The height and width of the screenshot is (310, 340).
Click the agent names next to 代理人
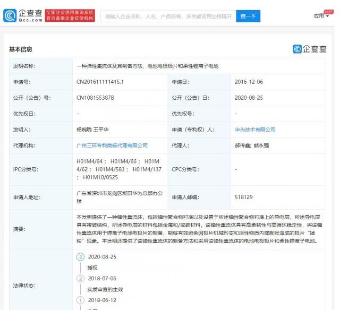click(252, 145)
